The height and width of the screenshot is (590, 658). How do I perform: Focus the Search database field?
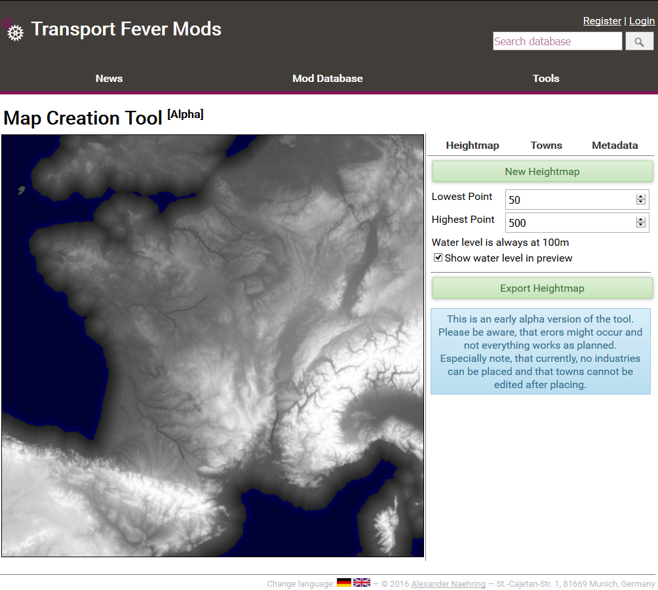[x=557, y=42]
